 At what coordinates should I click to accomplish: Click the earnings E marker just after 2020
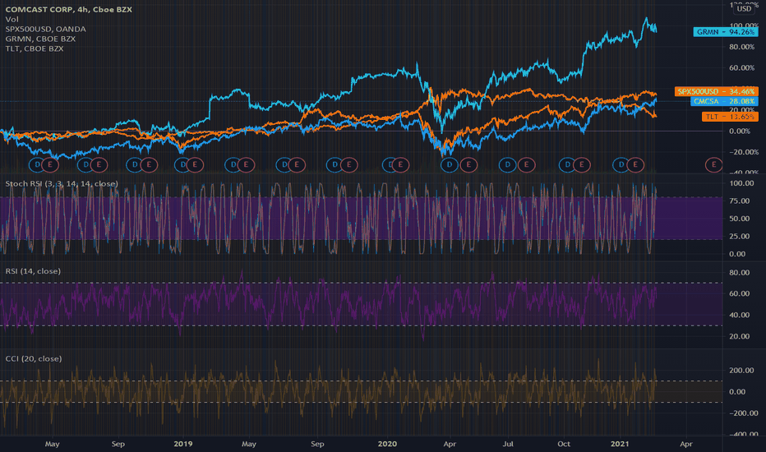tap(400, 164)
